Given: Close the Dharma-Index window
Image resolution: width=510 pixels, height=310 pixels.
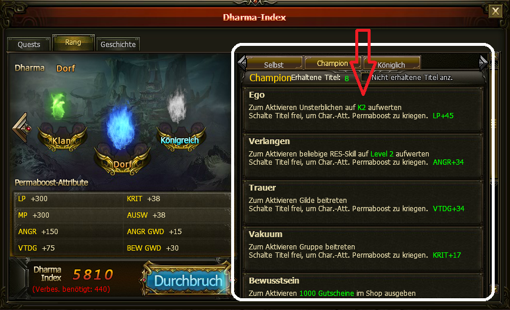Looking at the screenshot, I should (x=495, y=11).
